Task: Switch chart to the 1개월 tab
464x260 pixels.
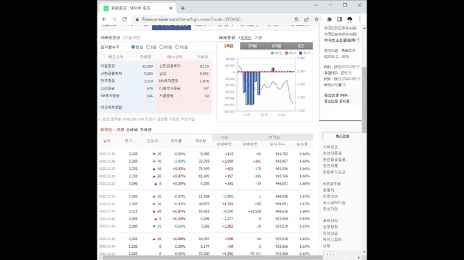Action: pos(228,46)
